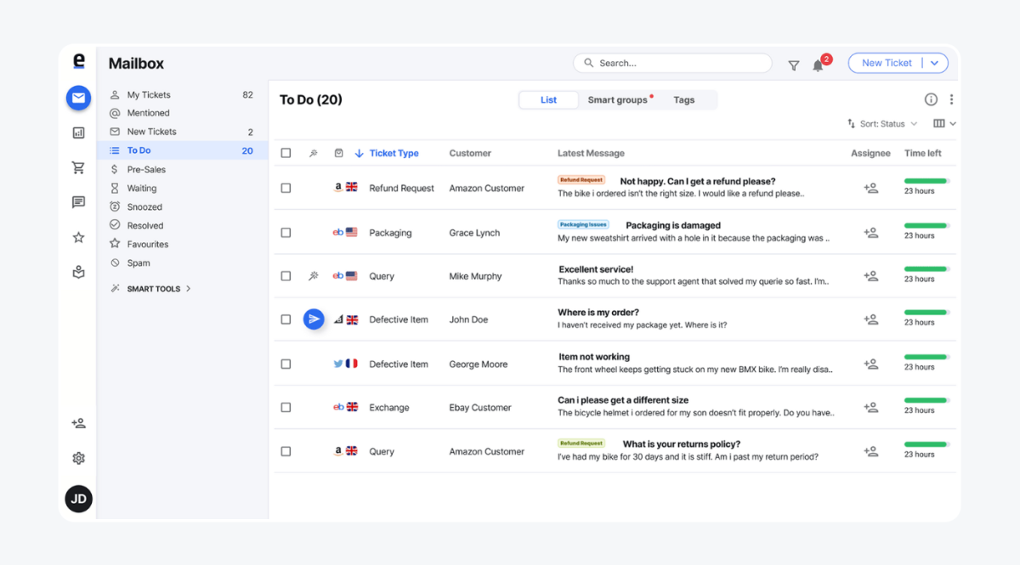
Task: Open the Reports bar-chart icon in sidebar
Action: (78, 133)
